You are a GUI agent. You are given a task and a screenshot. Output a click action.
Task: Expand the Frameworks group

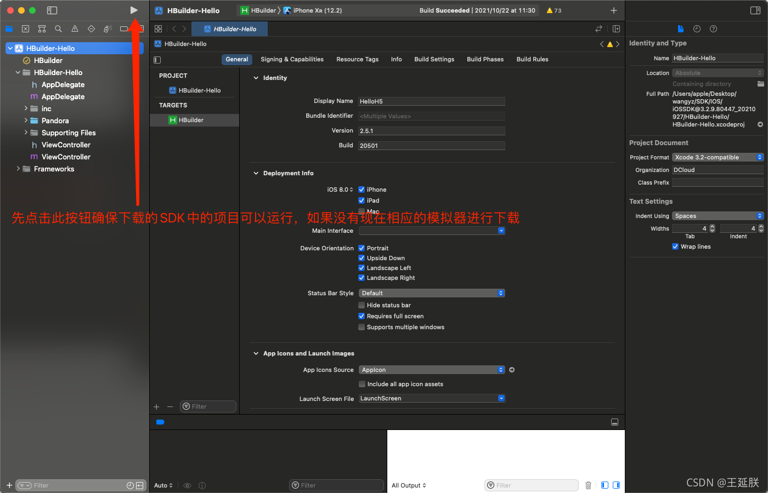coord(18,169)
